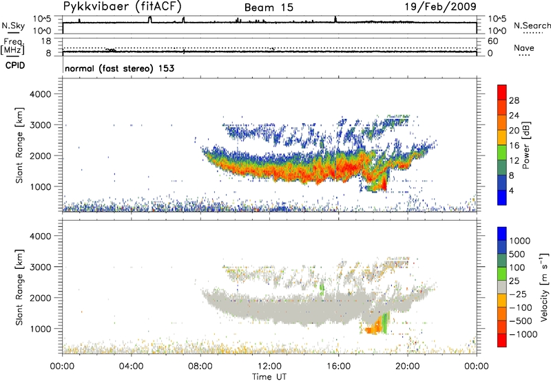The height and width of the screenshot is (381, 551).
Task: Click the 'N.Search' legend label
Action: [x=532, y=25]
